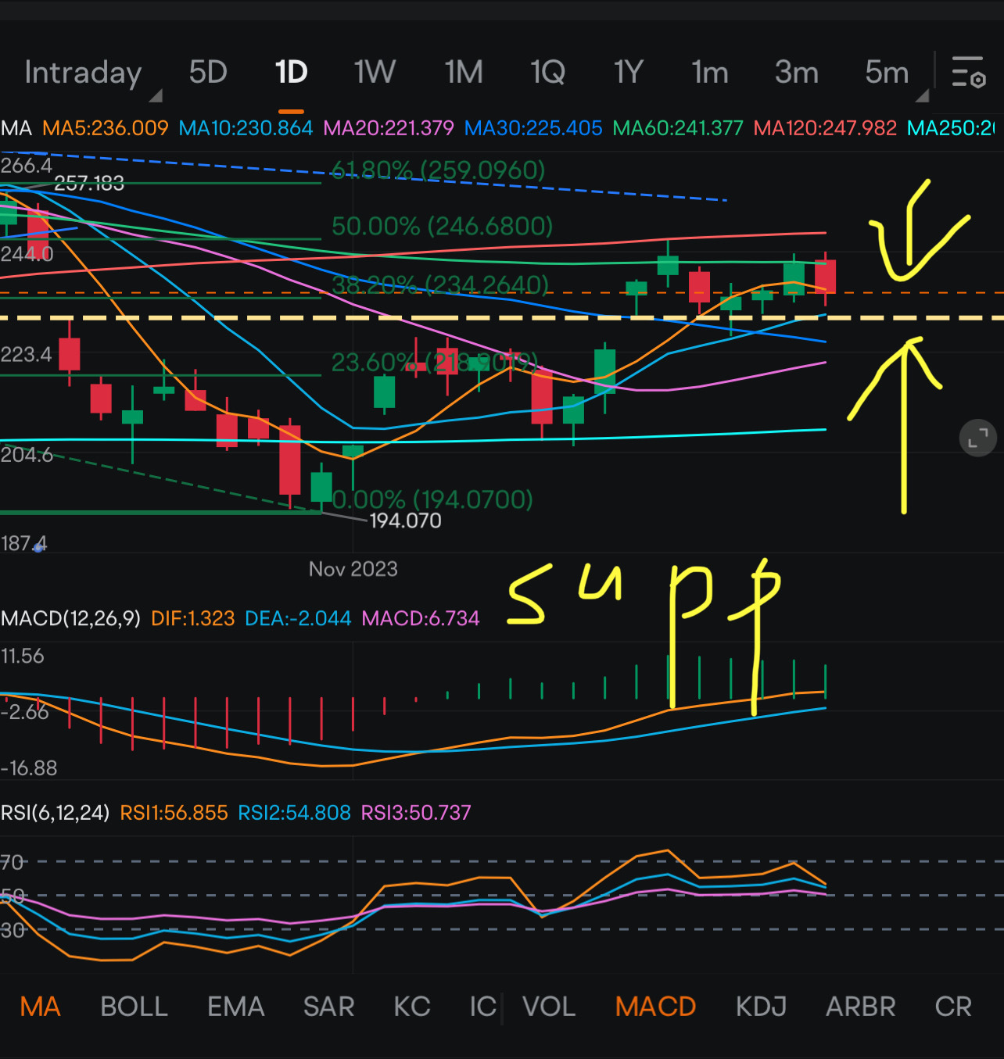Tap the MA250 legend value
The image size is (1004, 1059).
pyautogui.click(x=952, y=128)
